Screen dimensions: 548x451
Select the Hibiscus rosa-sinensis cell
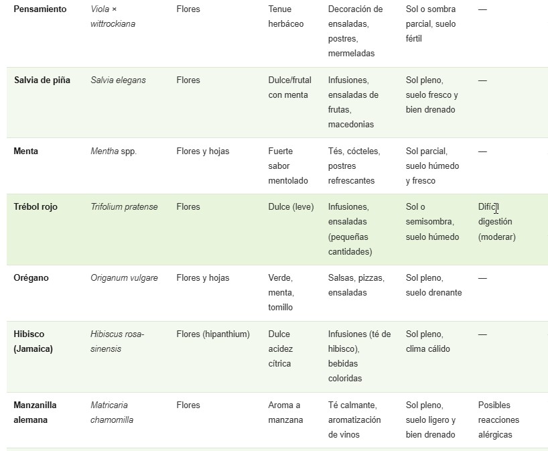tap(117, 341)
